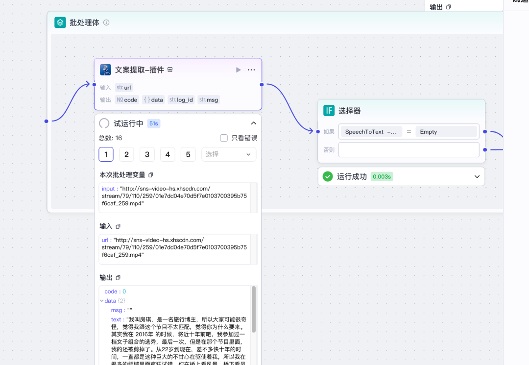Image resolution: width=529 pixels, height=365 pixels.
Task: Switch to batch result page 2
Action: click(126, 154)
